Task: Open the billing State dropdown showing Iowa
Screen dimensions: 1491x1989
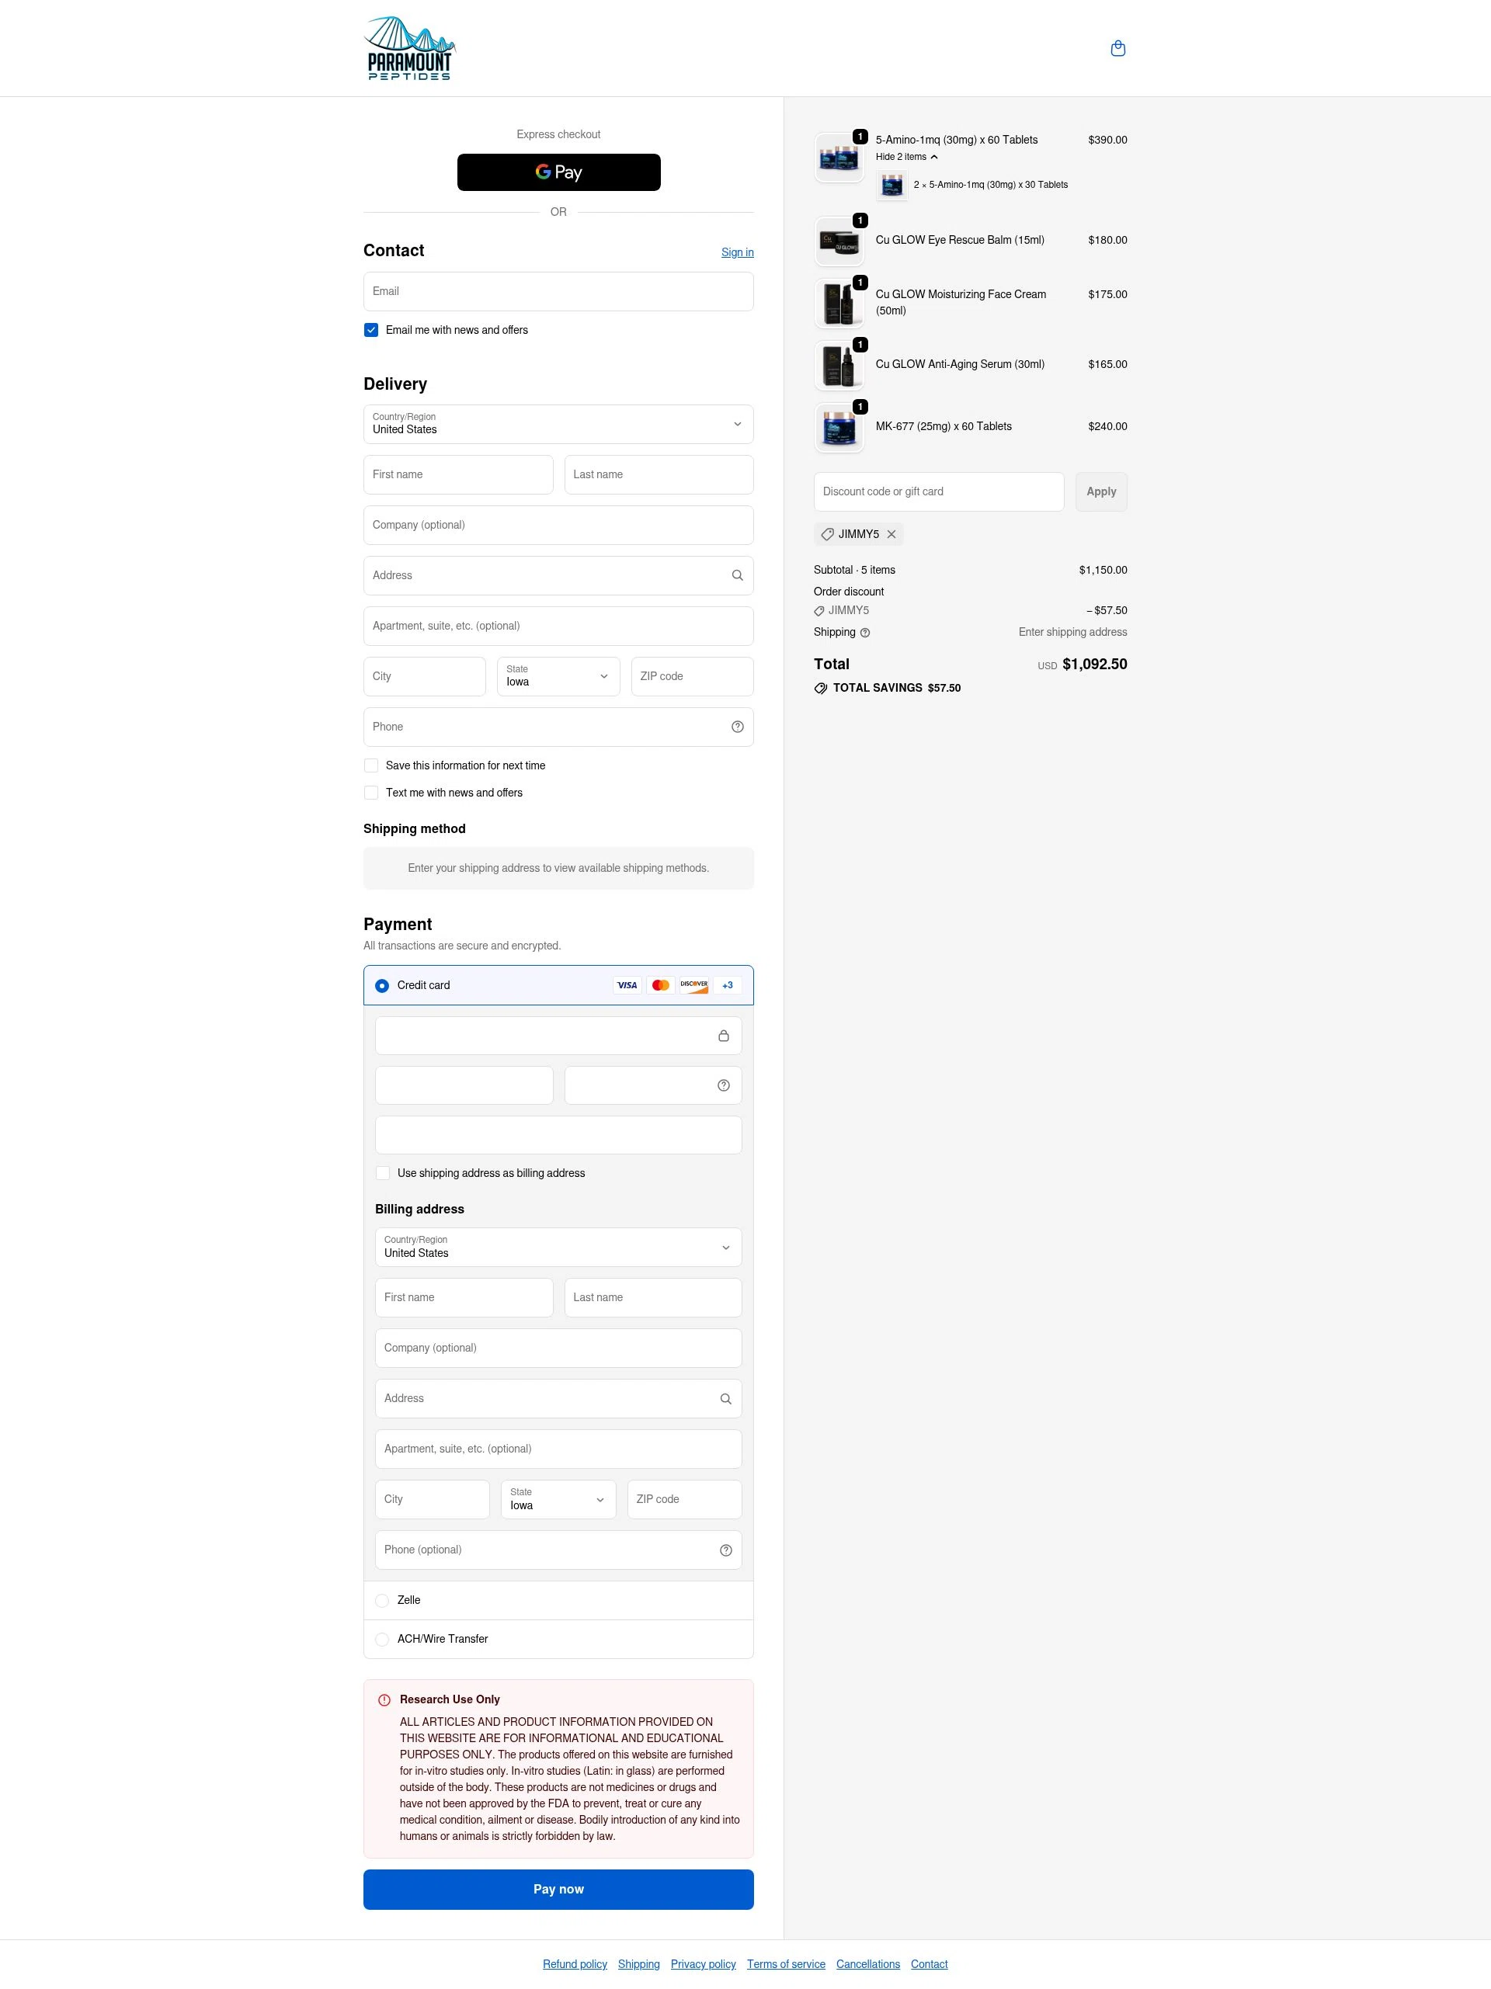Action: pyautogui.click(x=558, y=1499)
